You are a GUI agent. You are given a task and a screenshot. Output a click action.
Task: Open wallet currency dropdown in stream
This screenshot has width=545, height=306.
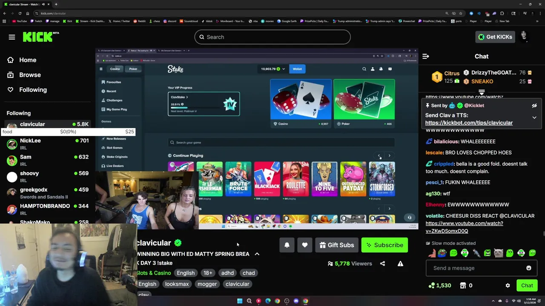[284, 69]
